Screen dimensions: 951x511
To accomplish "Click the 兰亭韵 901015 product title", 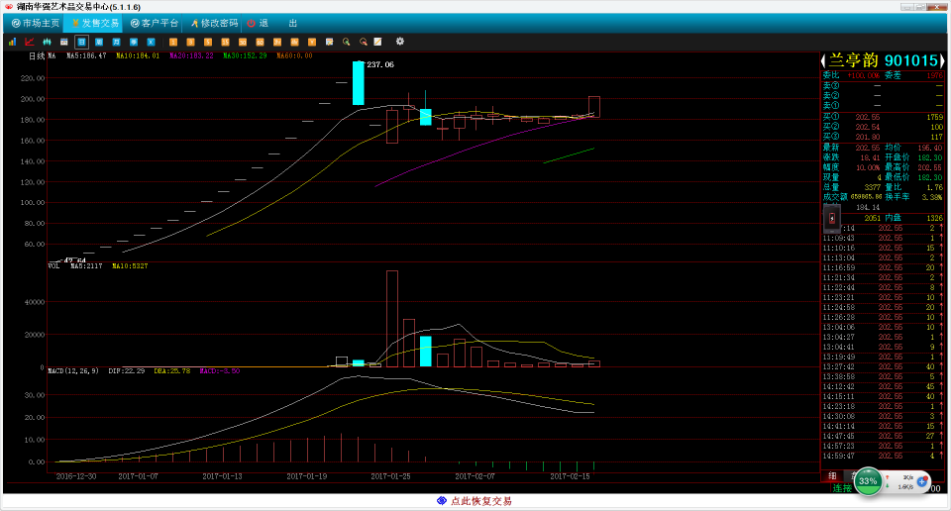I will click(x=883, y=60).
